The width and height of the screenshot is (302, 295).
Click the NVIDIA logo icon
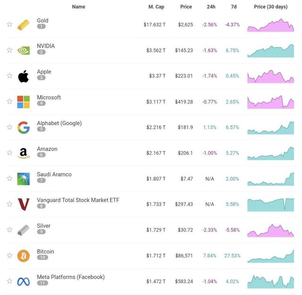point(23,50)
